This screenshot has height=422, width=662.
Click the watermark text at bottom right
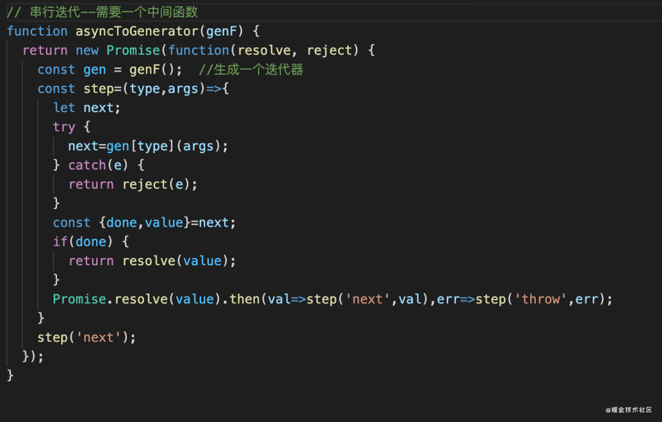point(629,410)
